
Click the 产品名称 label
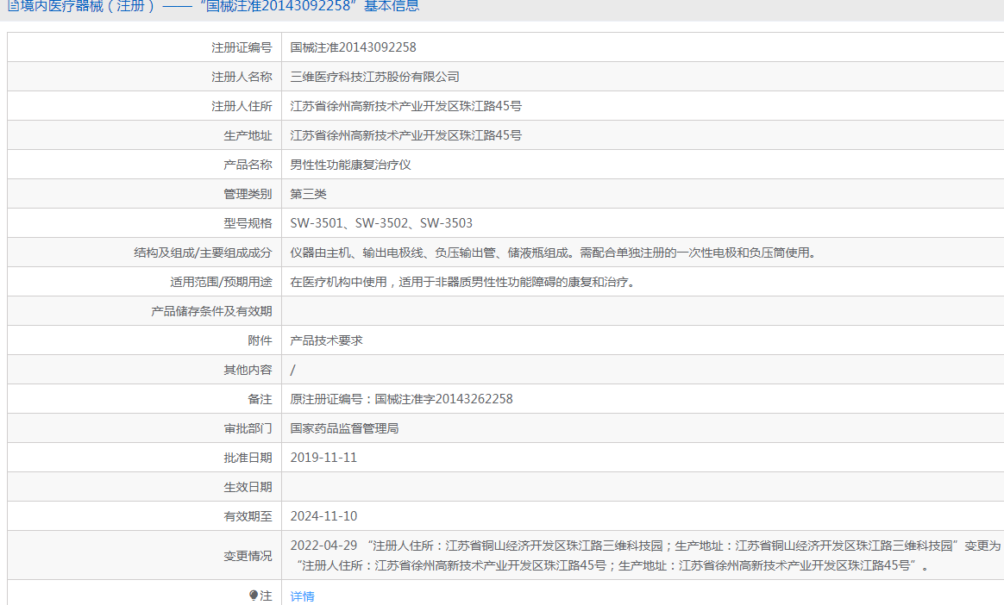[248, 165]
